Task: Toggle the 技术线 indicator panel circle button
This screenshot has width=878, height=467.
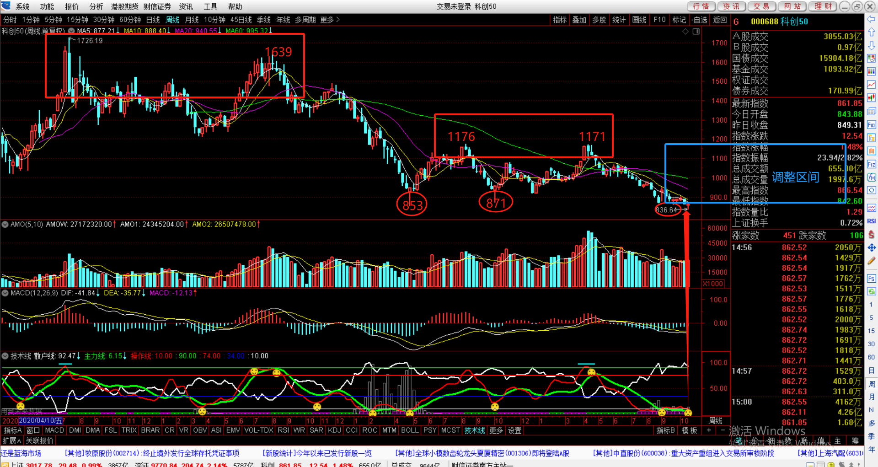Action: [x=5, y=356]
